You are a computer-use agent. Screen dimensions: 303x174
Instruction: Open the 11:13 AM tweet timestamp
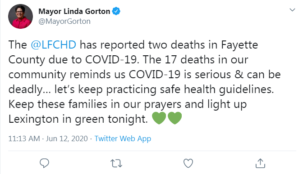pos(24,138)
